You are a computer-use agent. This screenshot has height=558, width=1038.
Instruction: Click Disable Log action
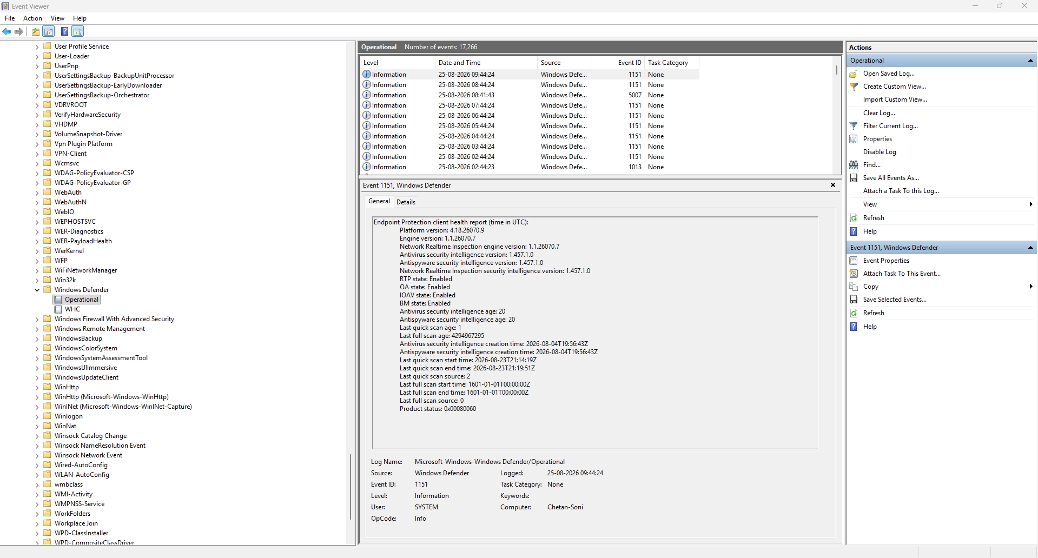880,152
